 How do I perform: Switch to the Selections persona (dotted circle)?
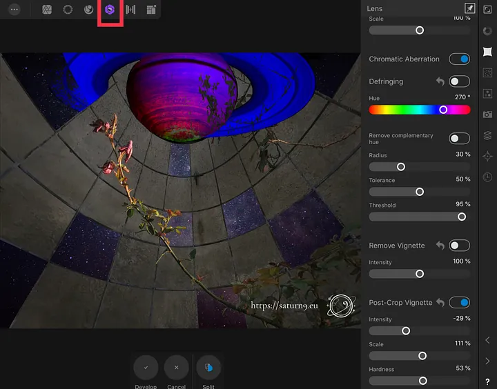point(68,10)
